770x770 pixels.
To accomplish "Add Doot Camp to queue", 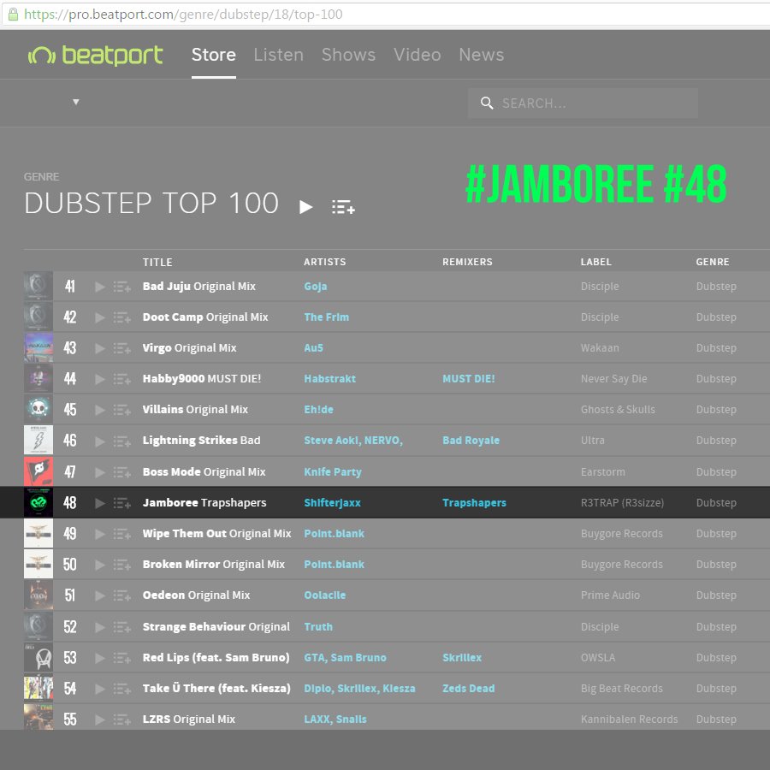I will tap(121, 317).
